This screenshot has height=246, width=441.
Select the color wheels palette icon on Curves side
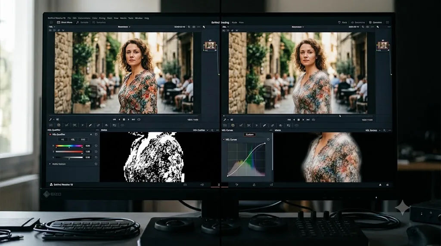pos(233,126)
